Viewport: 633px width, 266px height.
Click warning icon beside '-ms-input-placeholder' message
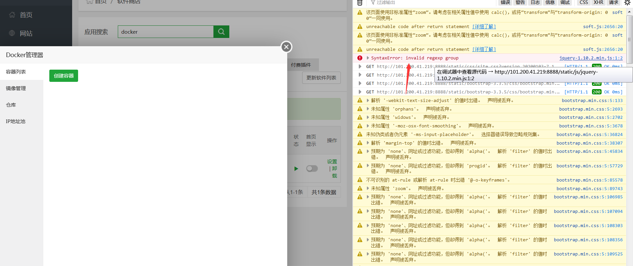click(x=360, y=134)
